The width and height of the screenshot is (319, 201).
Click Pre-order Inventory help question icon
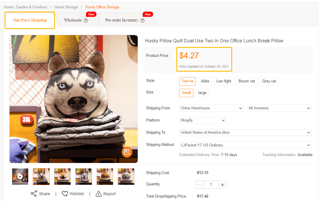142,21
